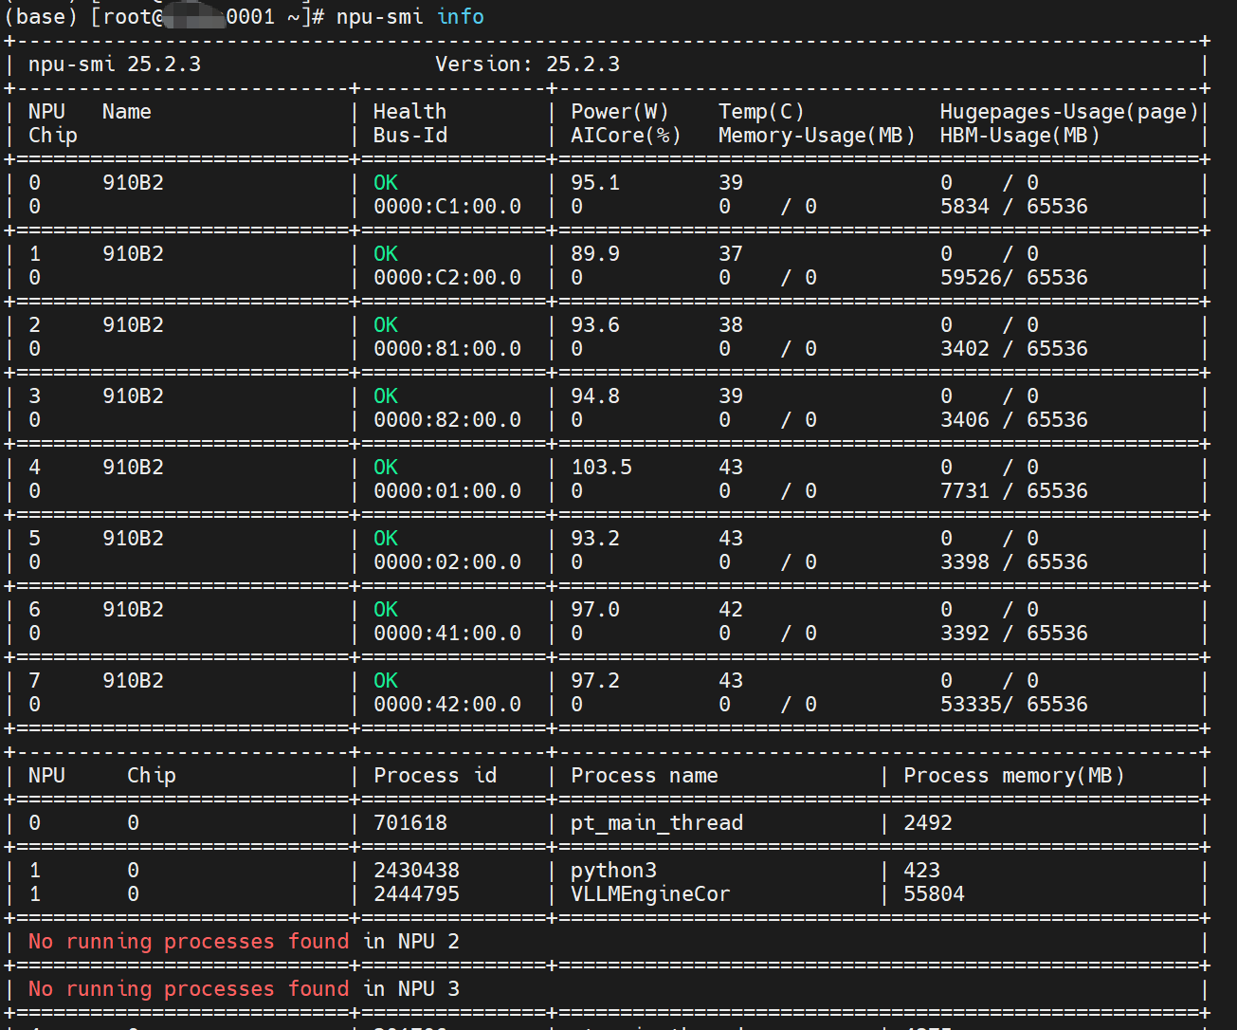
Task: Click HBM usage value 3392
Action: click(x=965, y=634)
